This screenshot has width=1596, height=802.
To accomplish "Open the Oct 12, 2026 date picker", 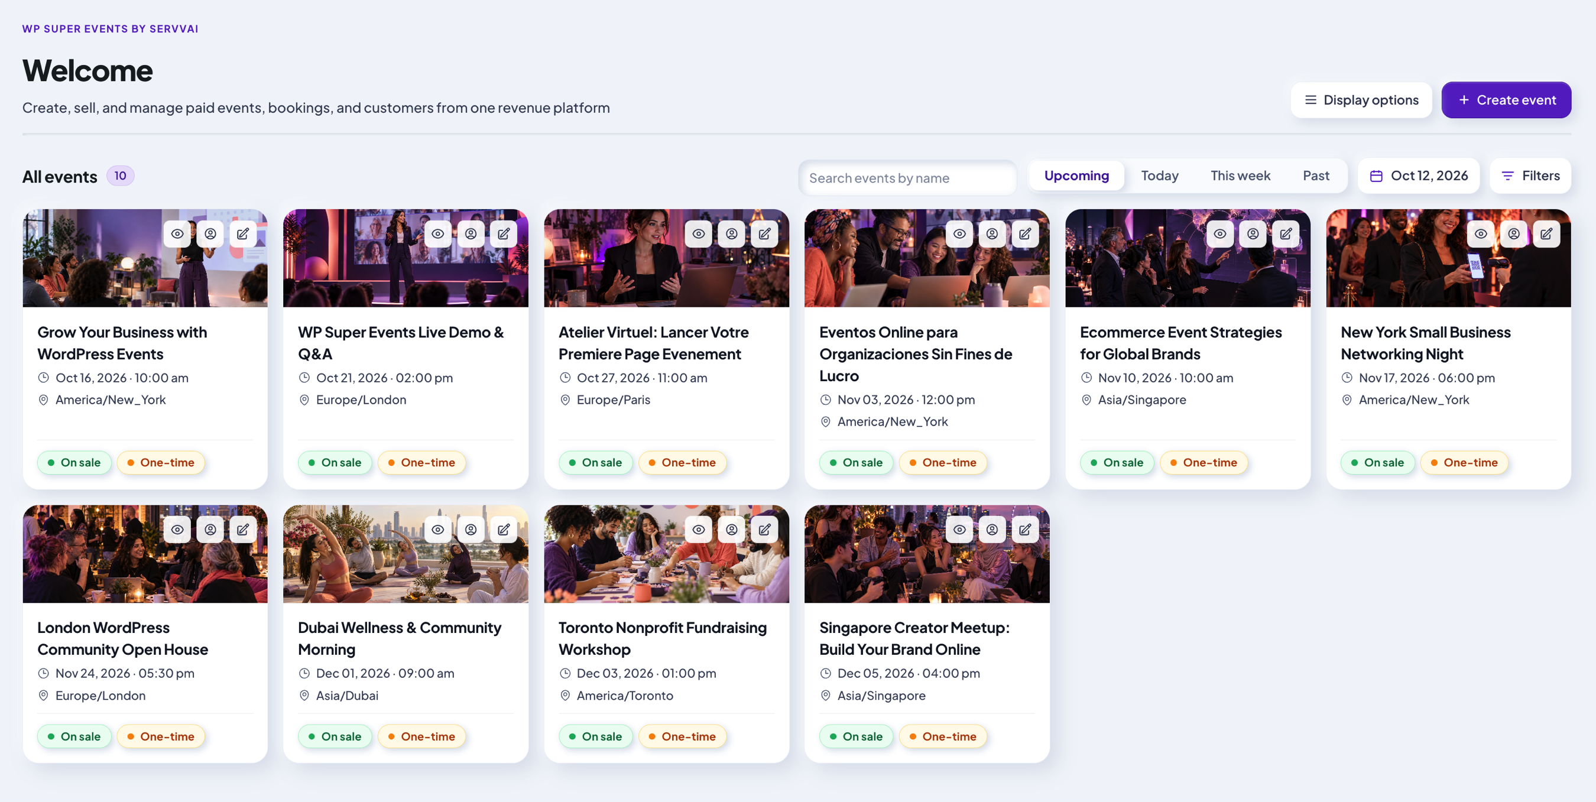I will click(x=1419, y=176).
